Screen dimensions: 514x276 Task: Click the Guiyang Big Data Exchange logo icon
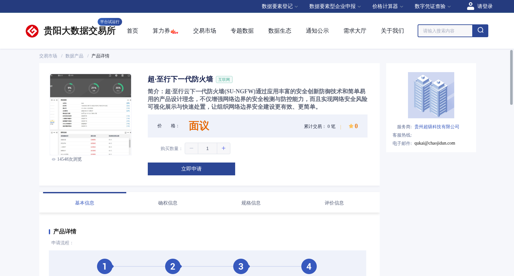pos(32,31)
